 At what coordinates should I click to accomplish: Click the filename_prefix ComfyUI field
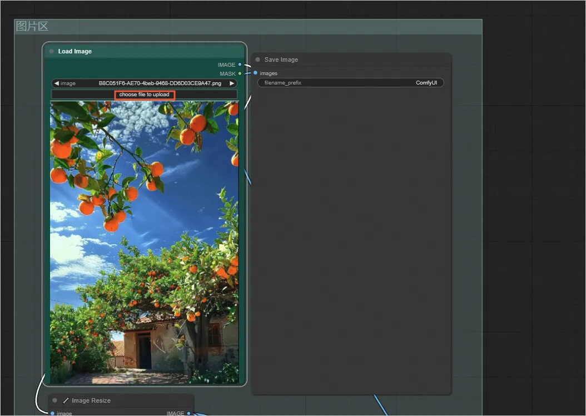pos(351,83)
